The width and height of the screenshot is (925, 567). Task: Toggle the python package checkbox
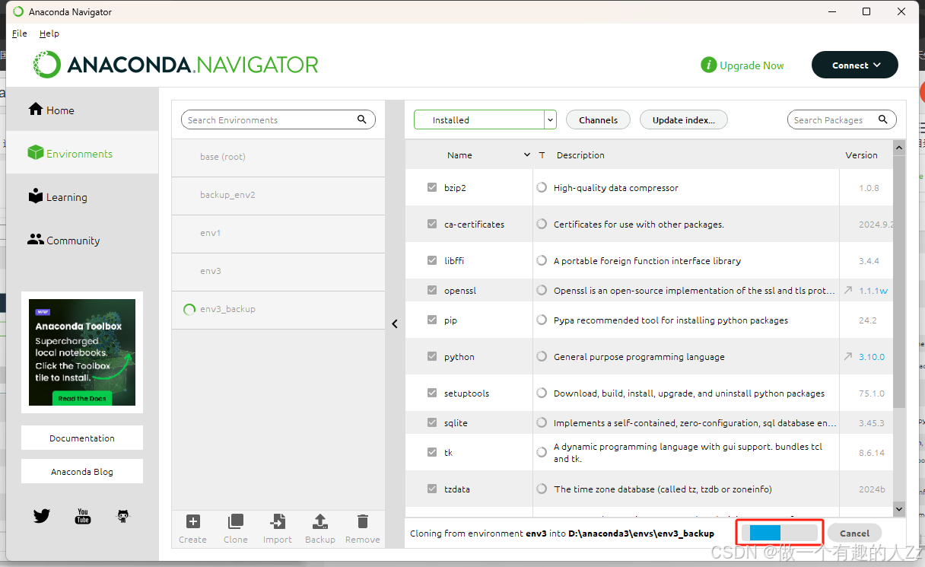[432, 356]
